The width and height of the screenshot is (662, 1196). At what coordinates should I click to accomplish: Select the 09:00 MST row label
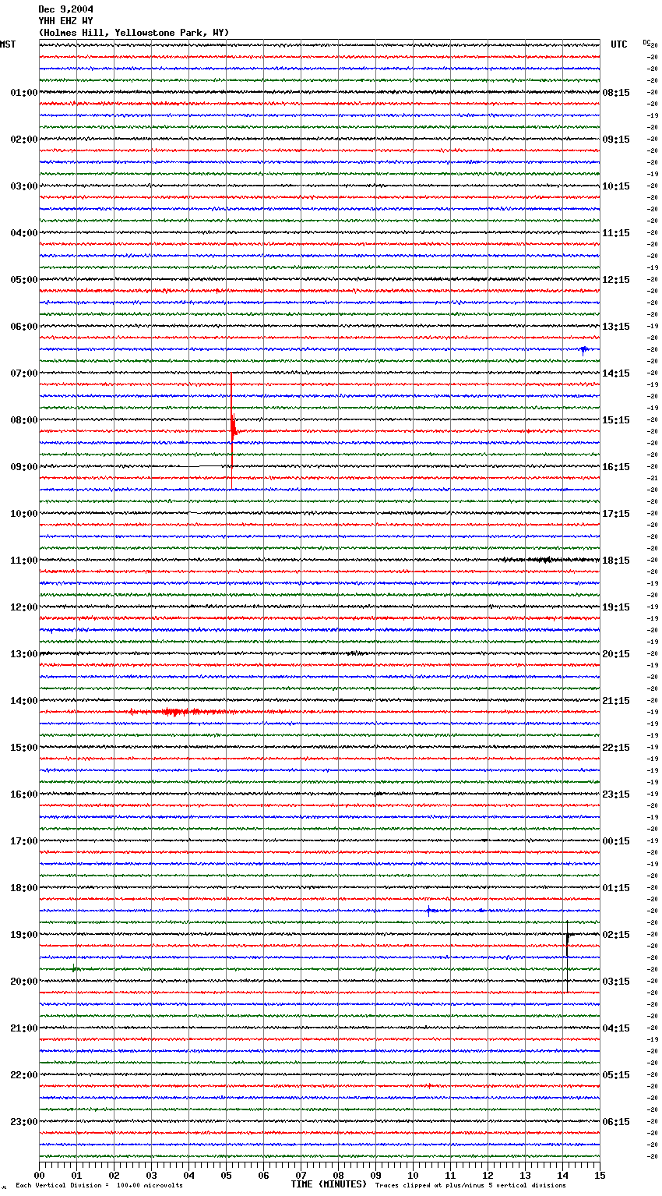(x=23, y=467)
